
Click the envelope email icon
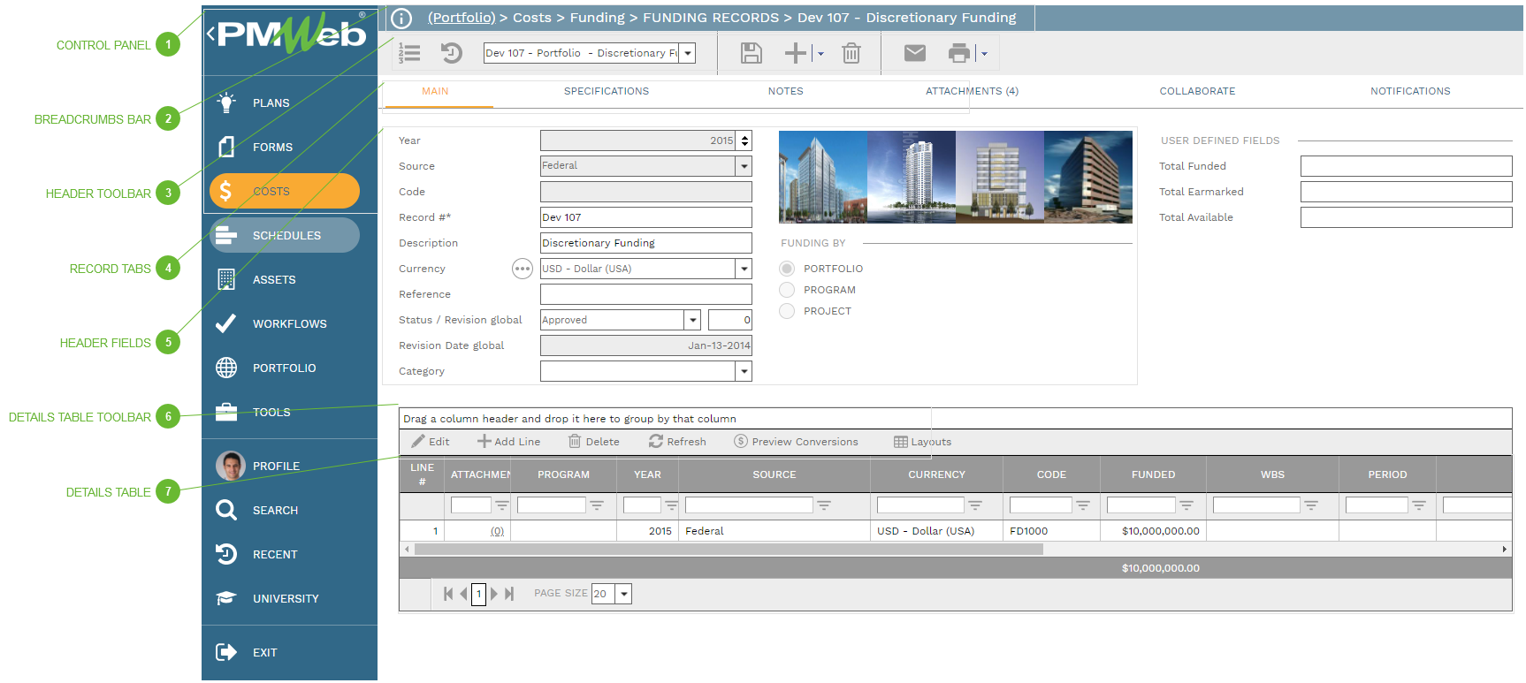pyautogui.click(x=915, y=54)
